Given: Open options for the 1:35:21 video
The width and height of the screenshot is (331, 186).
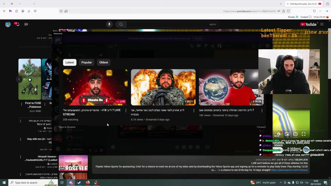Looking at the screenshot, I should point(194,111).
